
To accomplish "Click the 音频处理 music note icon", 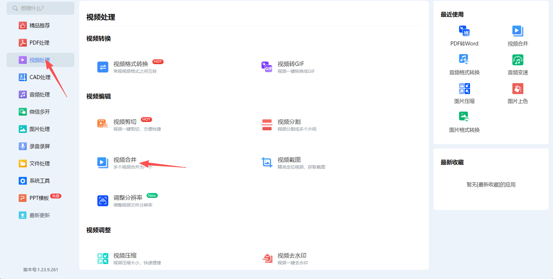I will (22, 94).
